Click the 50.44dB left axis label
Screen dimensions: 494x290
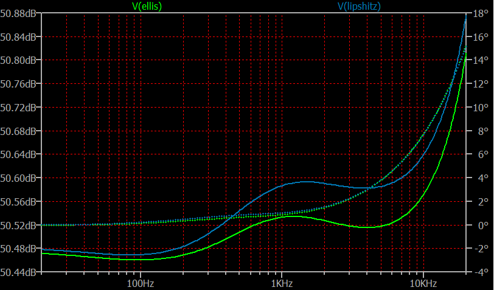point(18,272)
